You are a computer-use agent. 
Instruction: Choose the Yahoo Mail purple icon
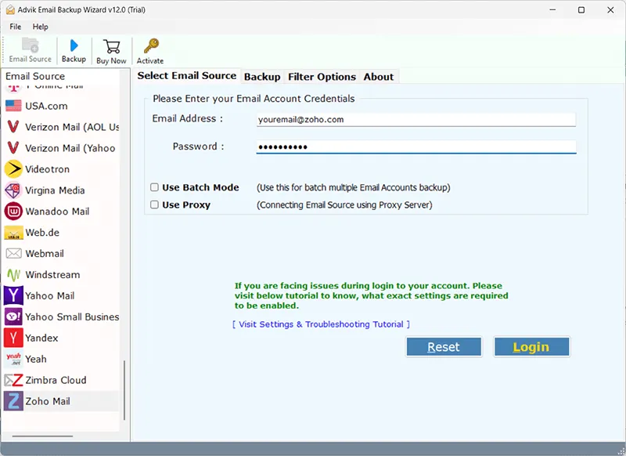coord(13,295)
